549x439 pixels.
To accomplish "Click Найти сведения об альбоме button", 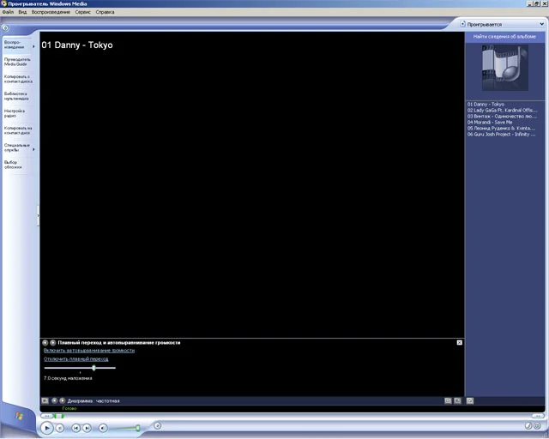I will [504, 36].
